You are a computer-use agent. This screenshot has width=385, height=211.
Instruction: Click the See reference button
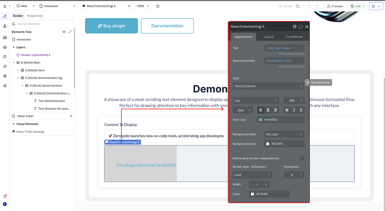pyautogui.click(x=318, y=83)
